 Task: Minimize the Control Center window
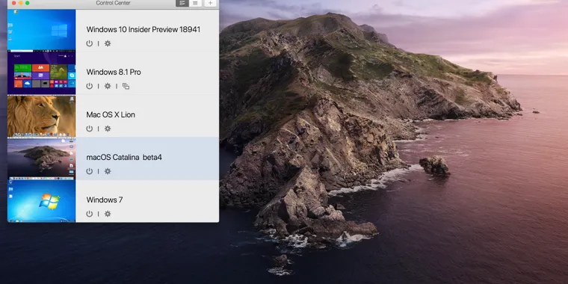[x=21, y=3]
